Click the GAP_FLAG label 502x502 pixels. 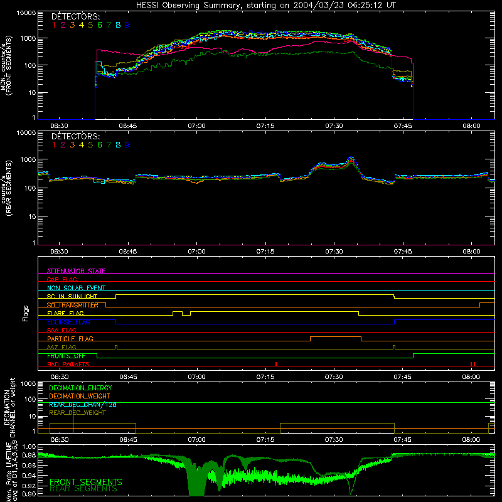61,279
